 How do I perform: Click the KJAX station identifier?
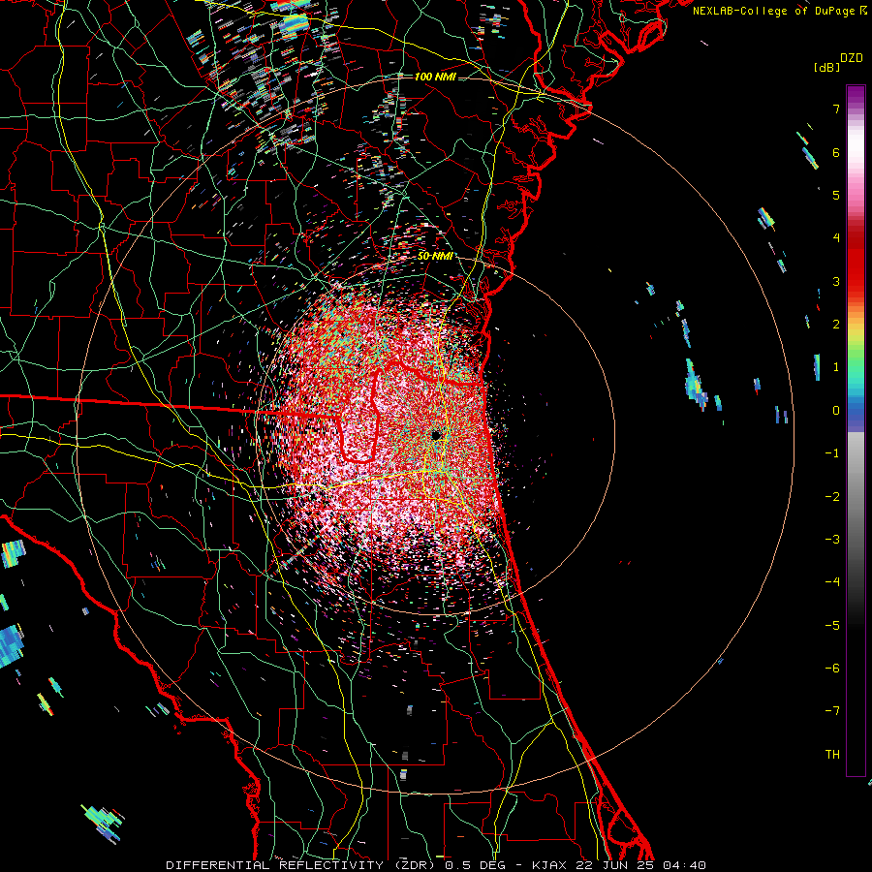(x=549, y=865)
